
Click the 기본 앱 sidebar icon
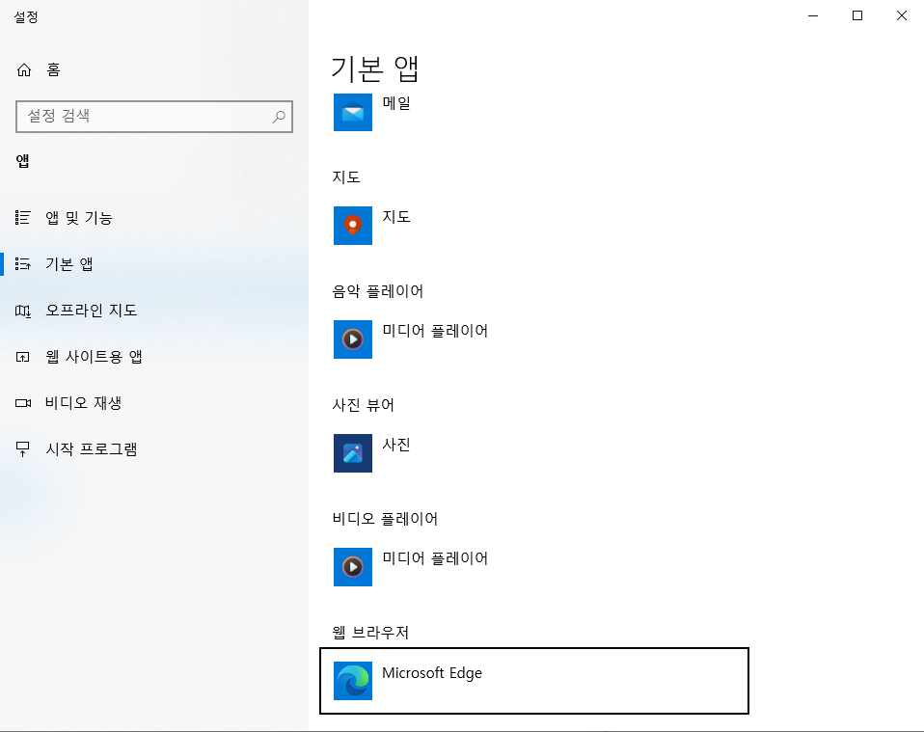(23, 264)
